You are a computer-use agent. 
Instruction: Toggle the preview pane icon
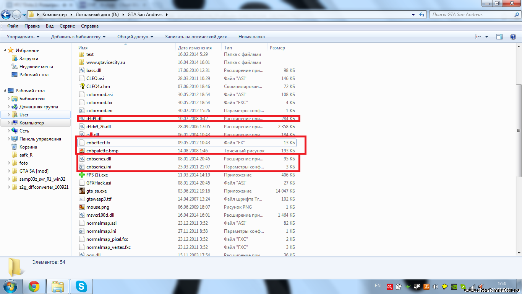click(x=499, y=37)
